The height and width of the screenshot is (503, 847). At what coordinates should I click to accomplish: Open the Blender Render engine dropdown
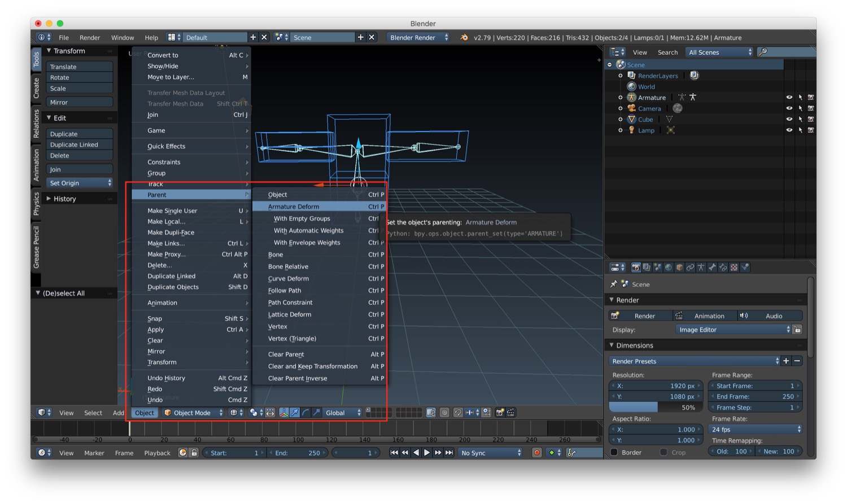pyautogui.click(x=418, y=37)
